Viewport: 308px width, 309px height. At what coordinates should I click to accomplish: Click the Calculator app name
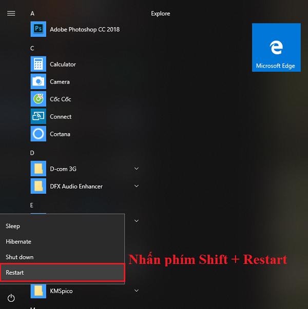63,65
